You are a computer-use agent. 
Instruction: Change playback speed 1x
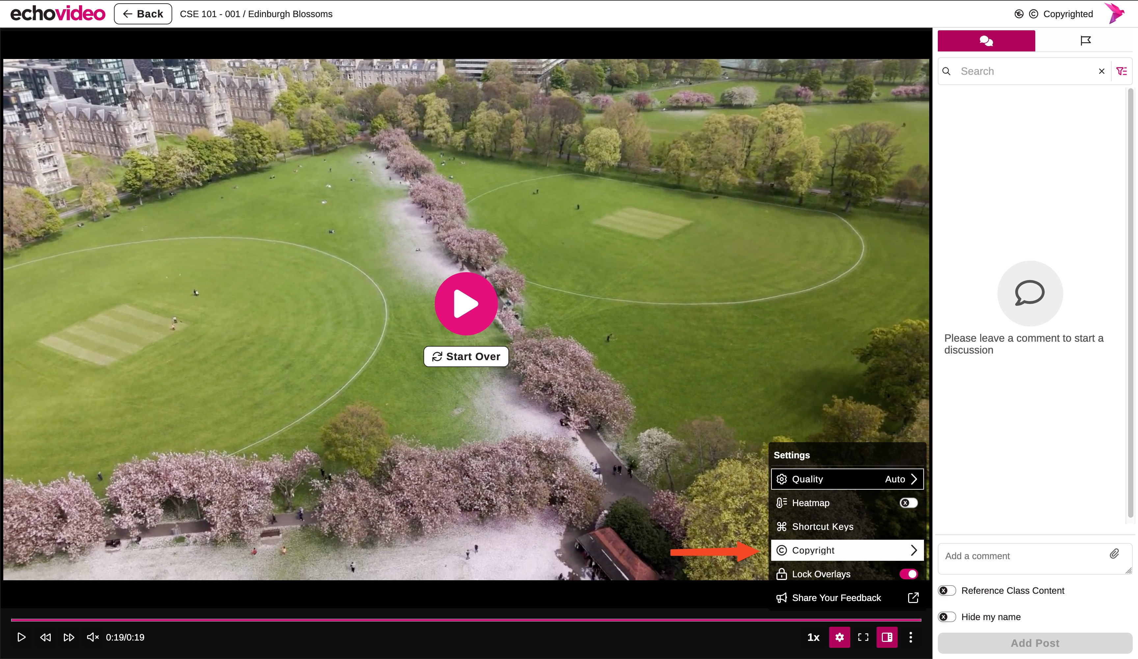[813, 637]
